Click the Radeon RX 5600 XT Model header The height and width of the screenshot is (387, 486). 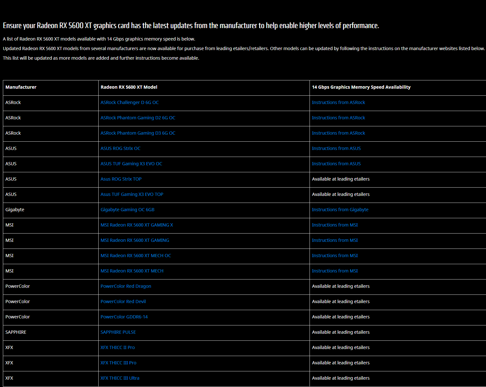coord(129,87)
